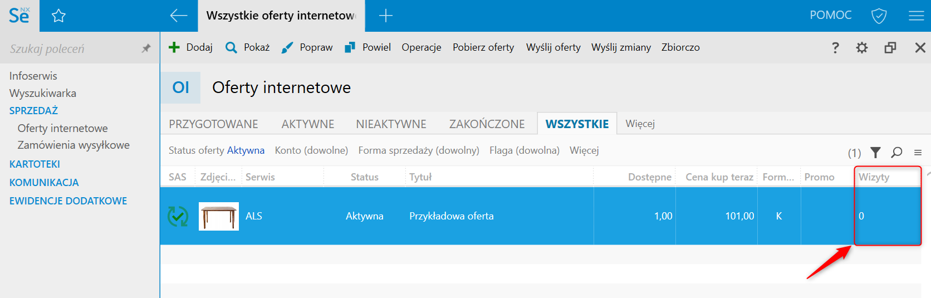Image resolution: width=931 pixels, height=298 pixels.
Task: Open Zamówienia wysyłkowe in sidebar
Action: [73, 145]
